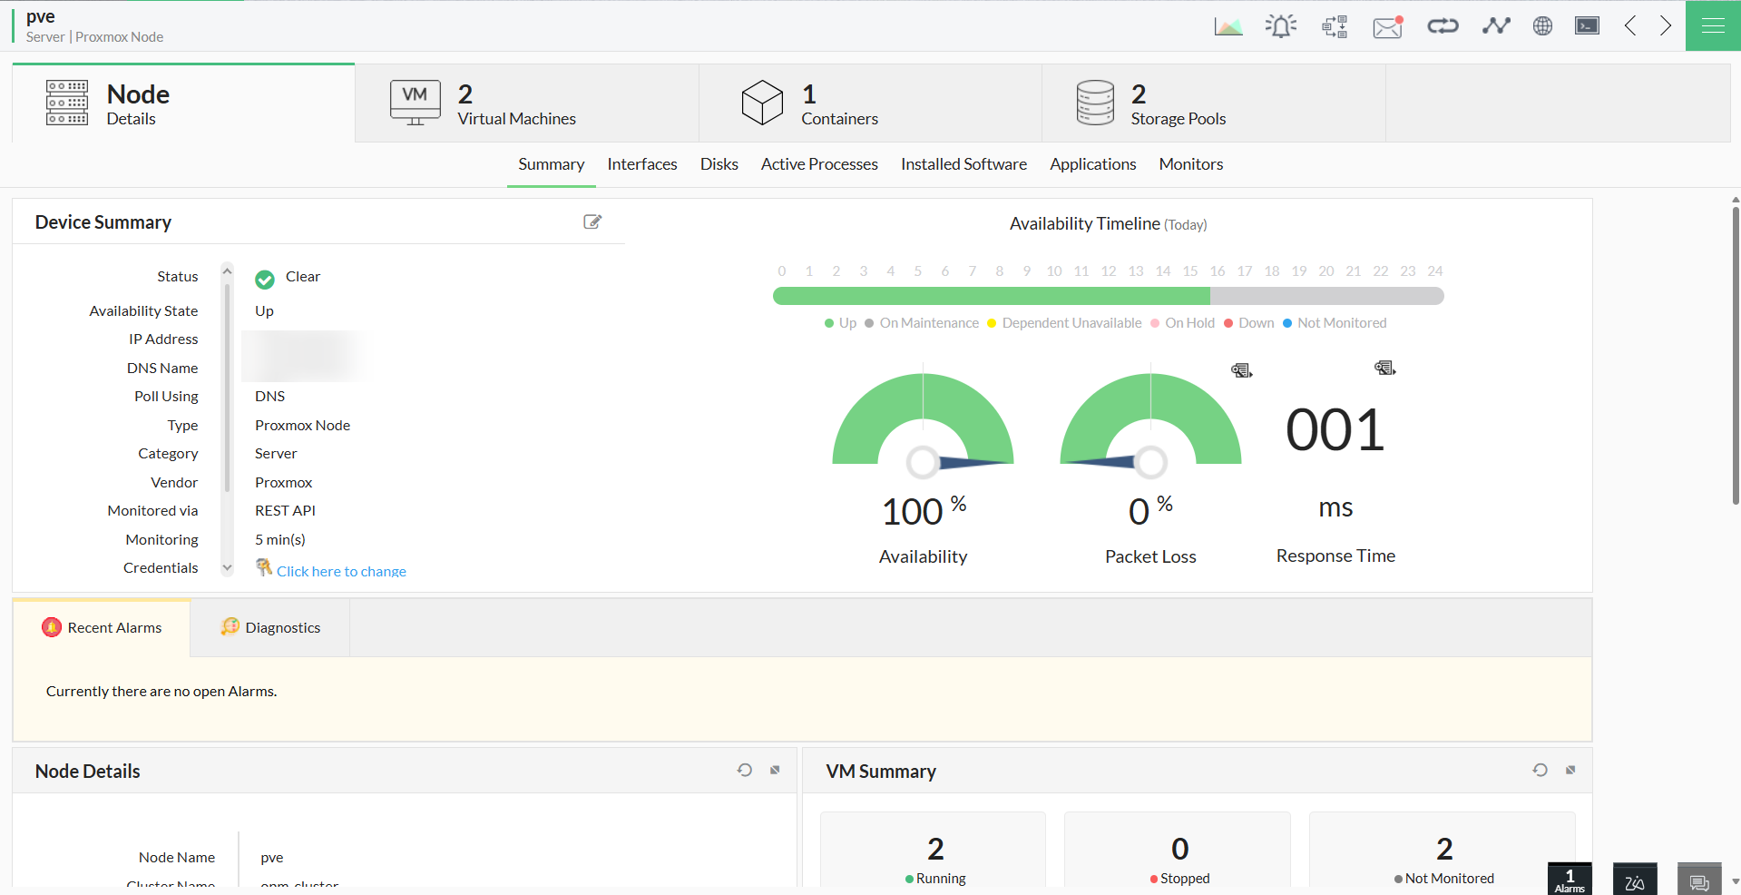Open the '1 Alarms' panel at bottom right
The width and height of the screenshot is (1741, 895).
1569,879
